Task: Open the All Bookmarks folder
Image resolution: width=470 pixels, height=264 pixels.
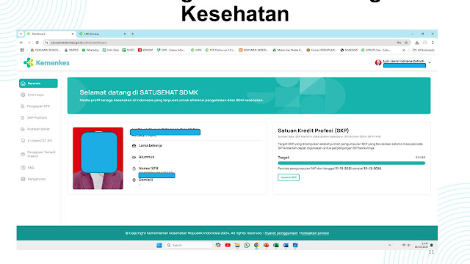Action: (x=424, y=50)
